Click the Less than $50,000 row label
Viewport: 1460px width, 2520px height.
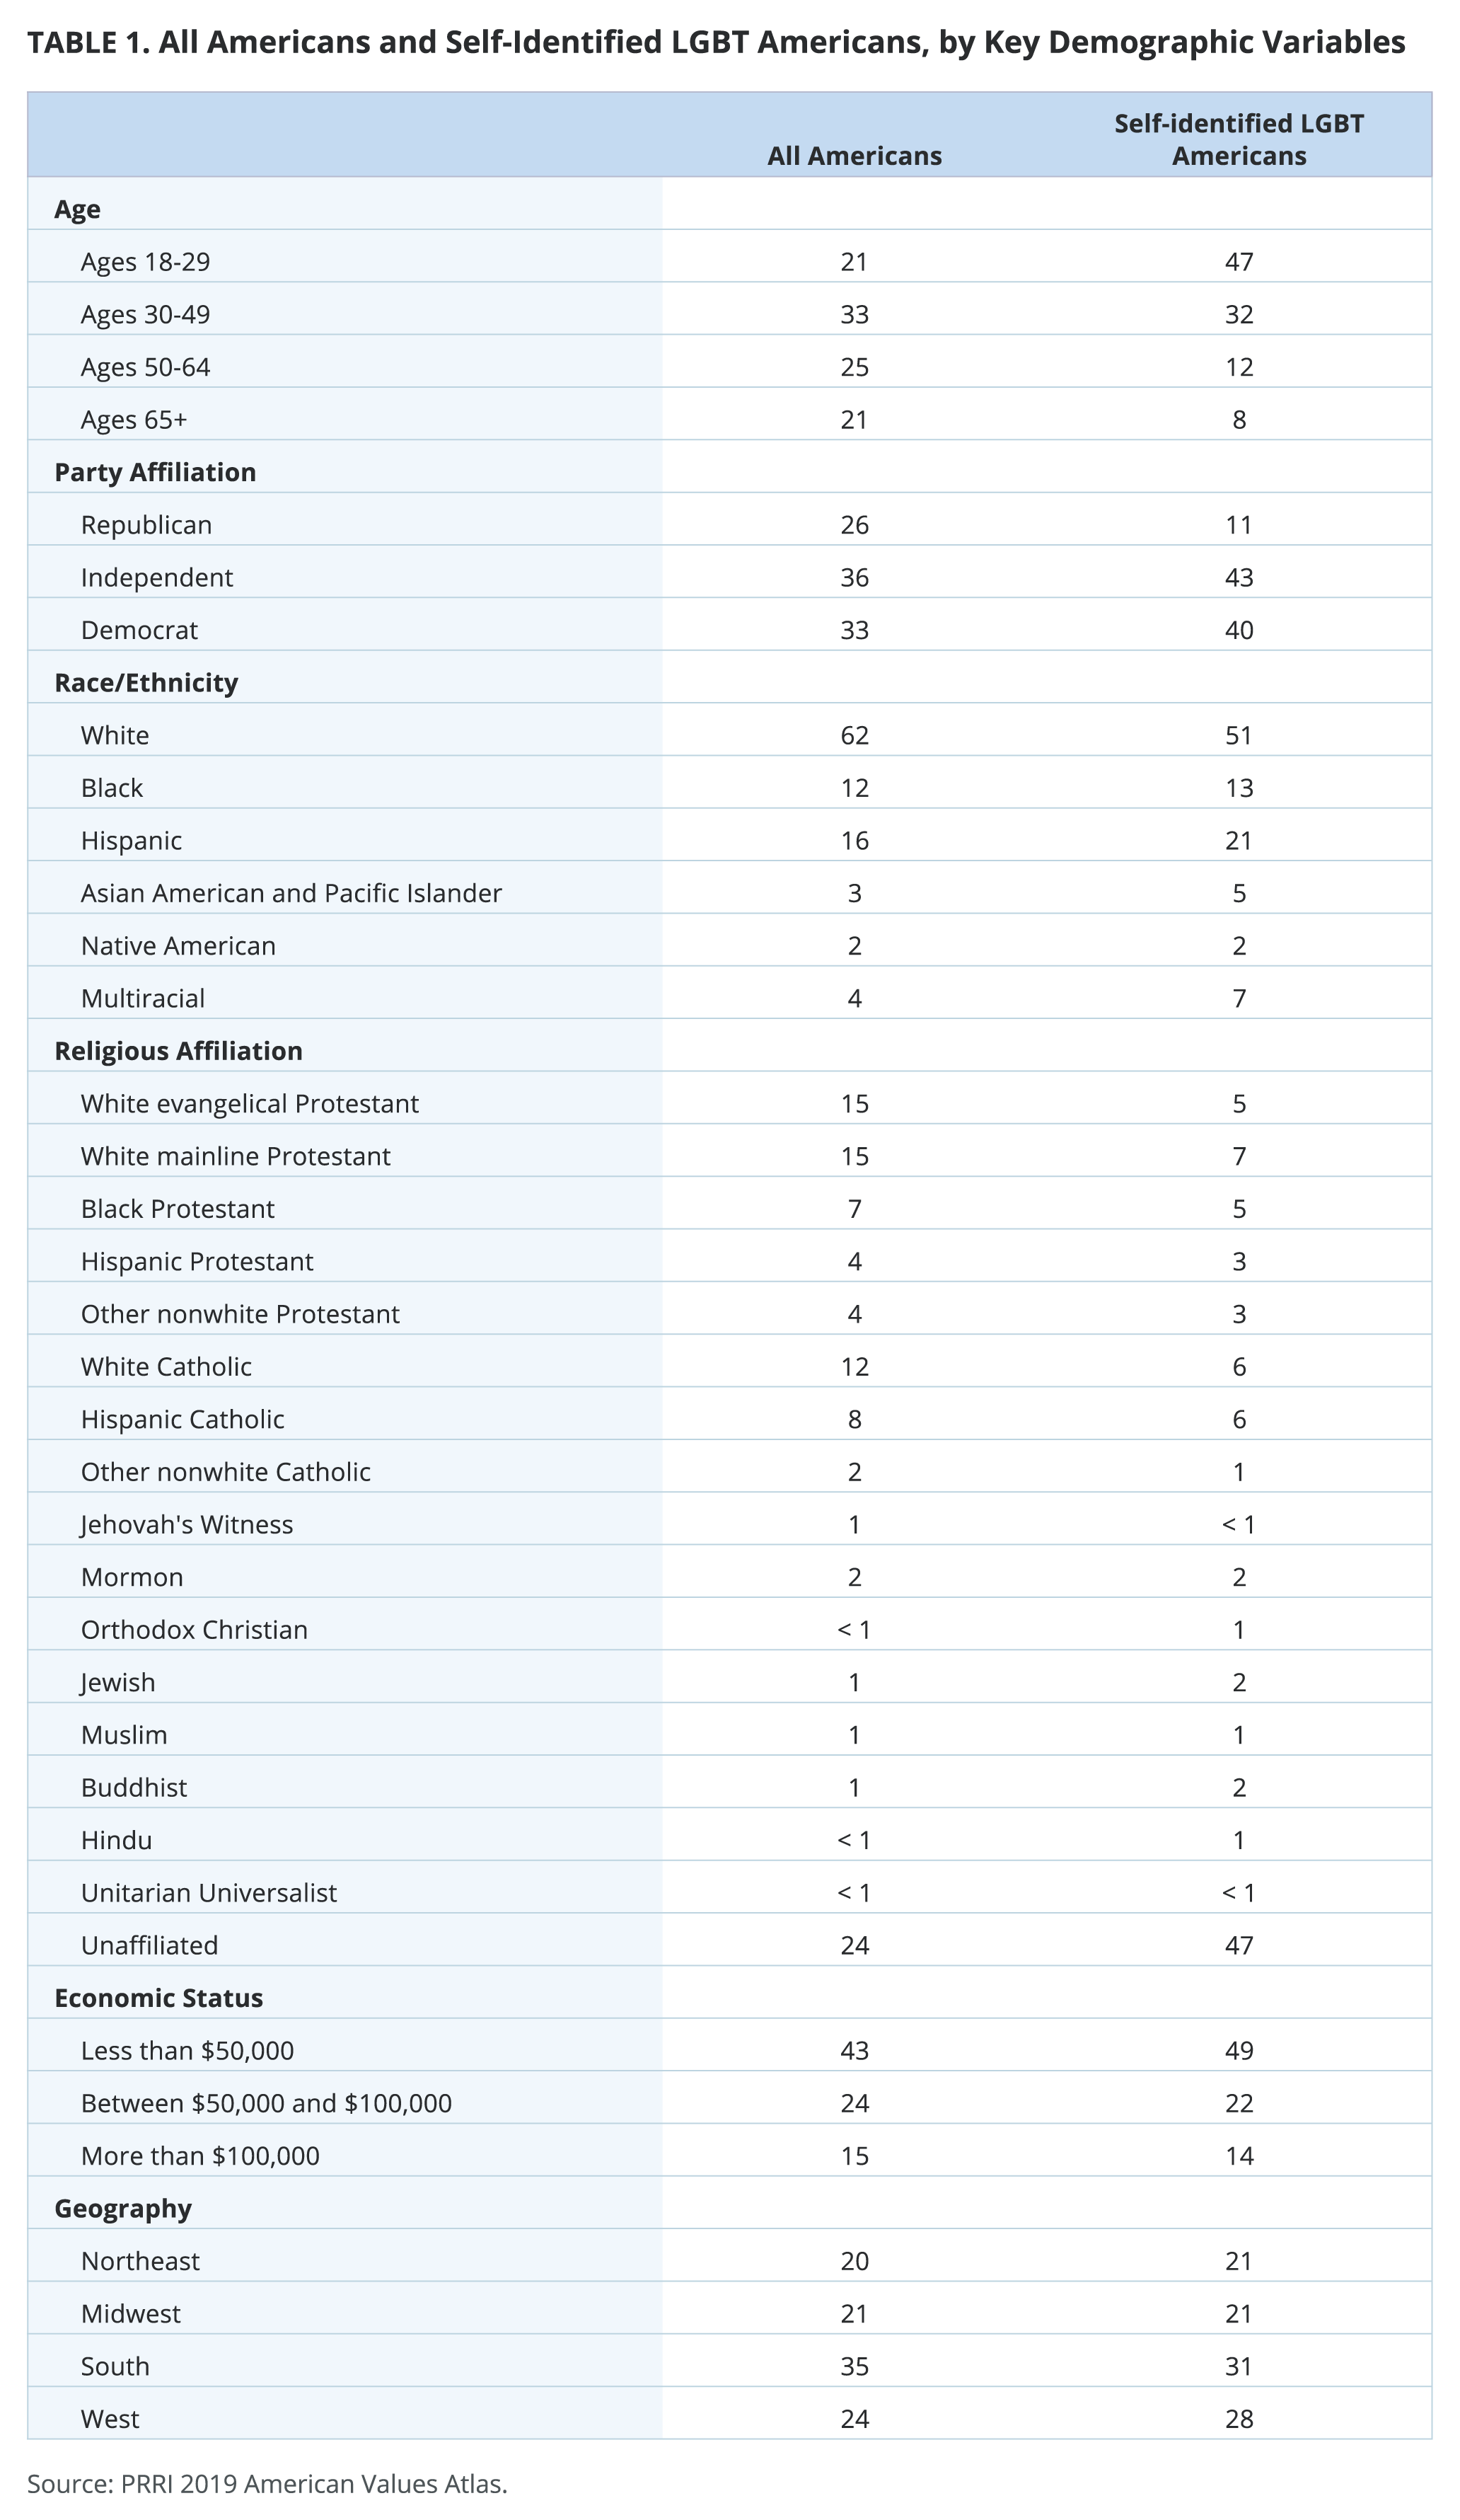point(187,2051)
